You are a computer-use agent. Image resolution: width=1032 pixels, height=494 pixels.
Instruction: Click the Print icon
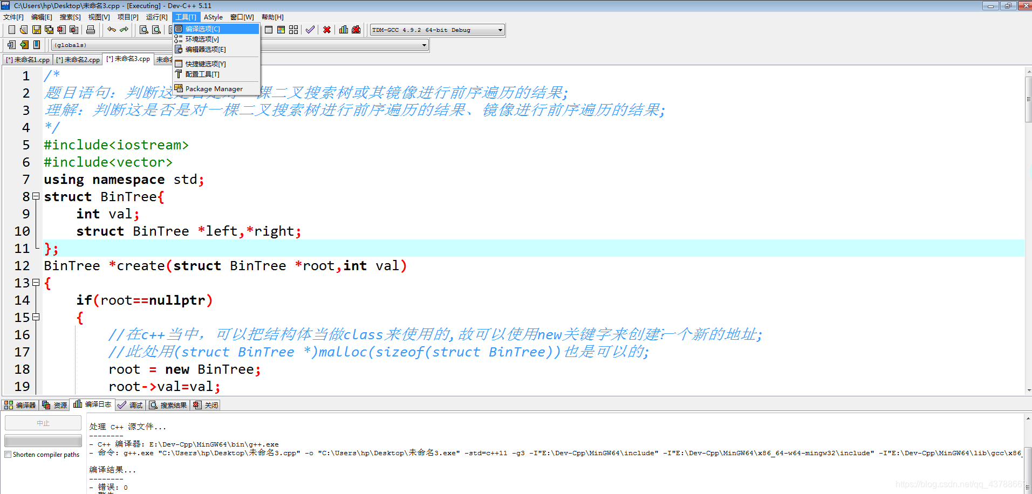[x=91, y=30]
